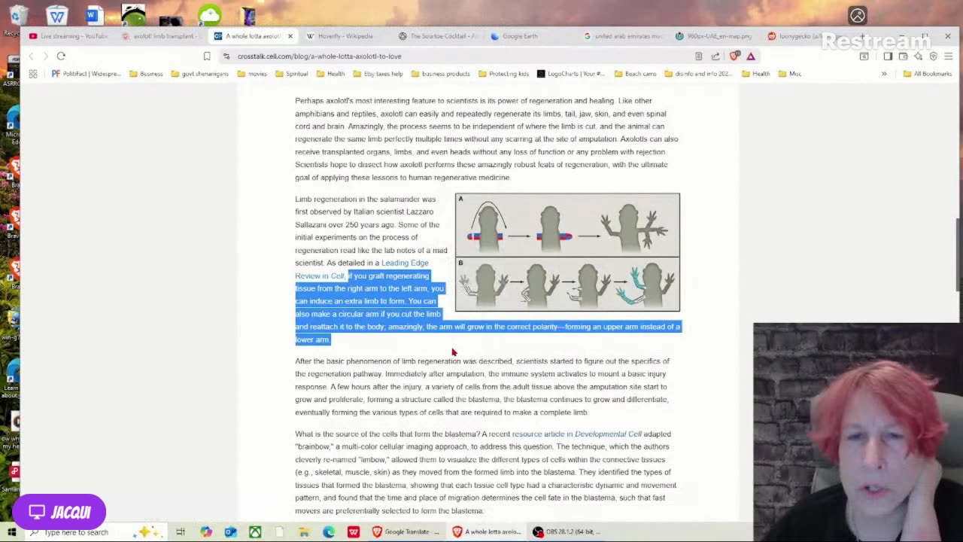Open File Explorer from the taskbar
This screenshot has width=963, height=542.
coord(304,532)
